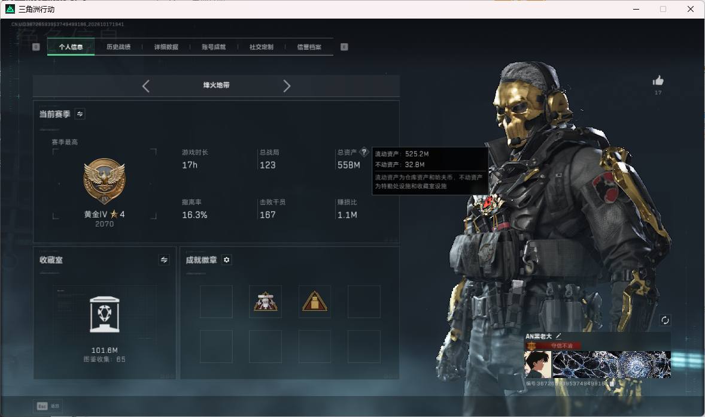Screen dimensions: 705x417
Task: Open the 社交定制 tab
Action: [261, 47]
